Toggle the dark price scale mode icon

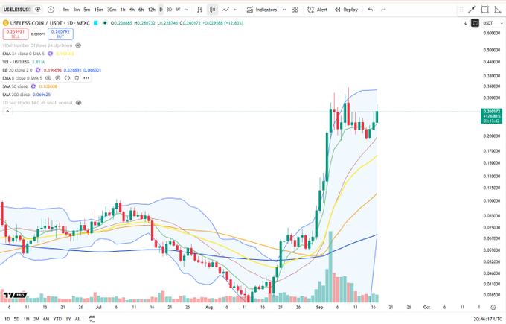pos(475,23)
